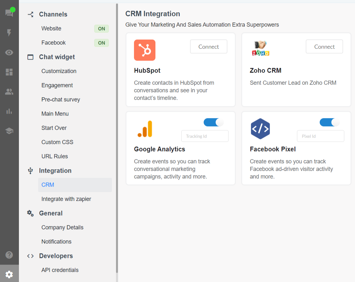Open the graduation cap training icon
The width and height of the screenshot is (355, 282).
tap(9, 131)
